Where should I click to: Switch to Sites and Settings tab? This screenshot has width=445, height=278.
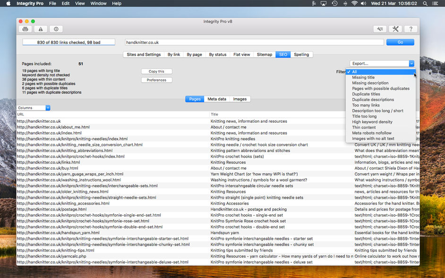[144, 54]
